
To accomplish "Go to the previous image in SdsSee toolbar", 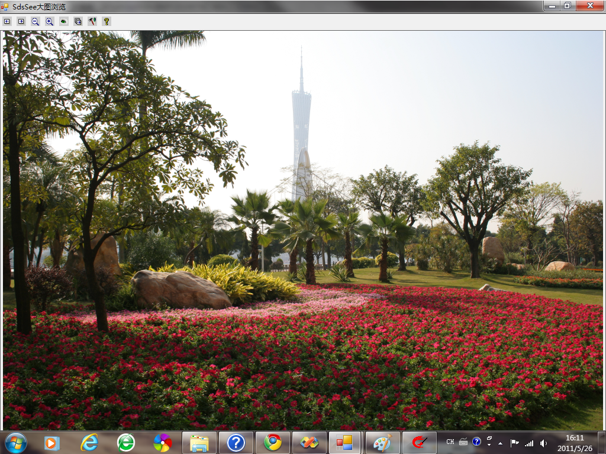I will 7,22.
